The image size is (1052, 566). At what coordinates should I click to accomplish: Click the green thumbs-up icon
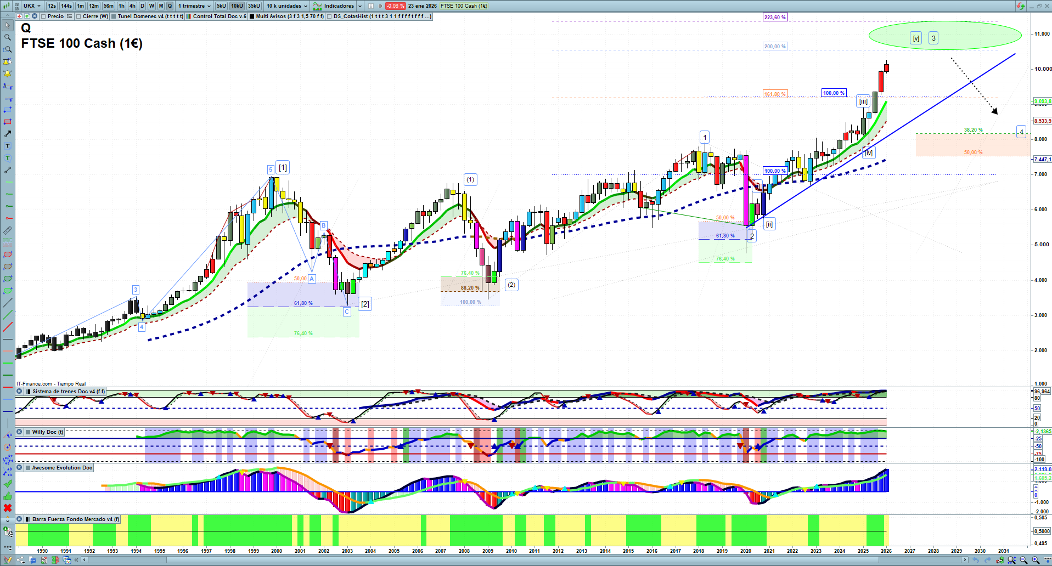(x=8, y=496)
